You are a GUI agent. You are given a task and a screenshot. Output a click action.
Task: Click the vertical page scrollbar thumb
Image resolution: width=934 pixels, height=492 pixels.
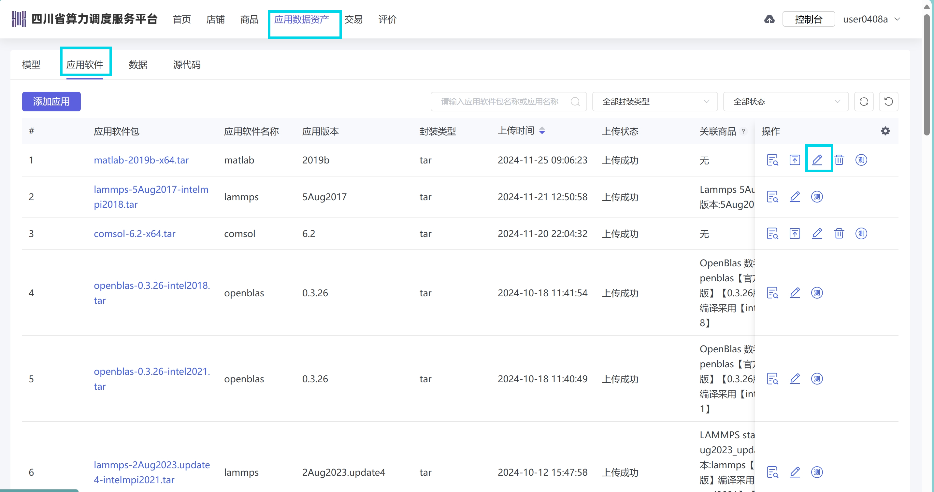point(927,74)
